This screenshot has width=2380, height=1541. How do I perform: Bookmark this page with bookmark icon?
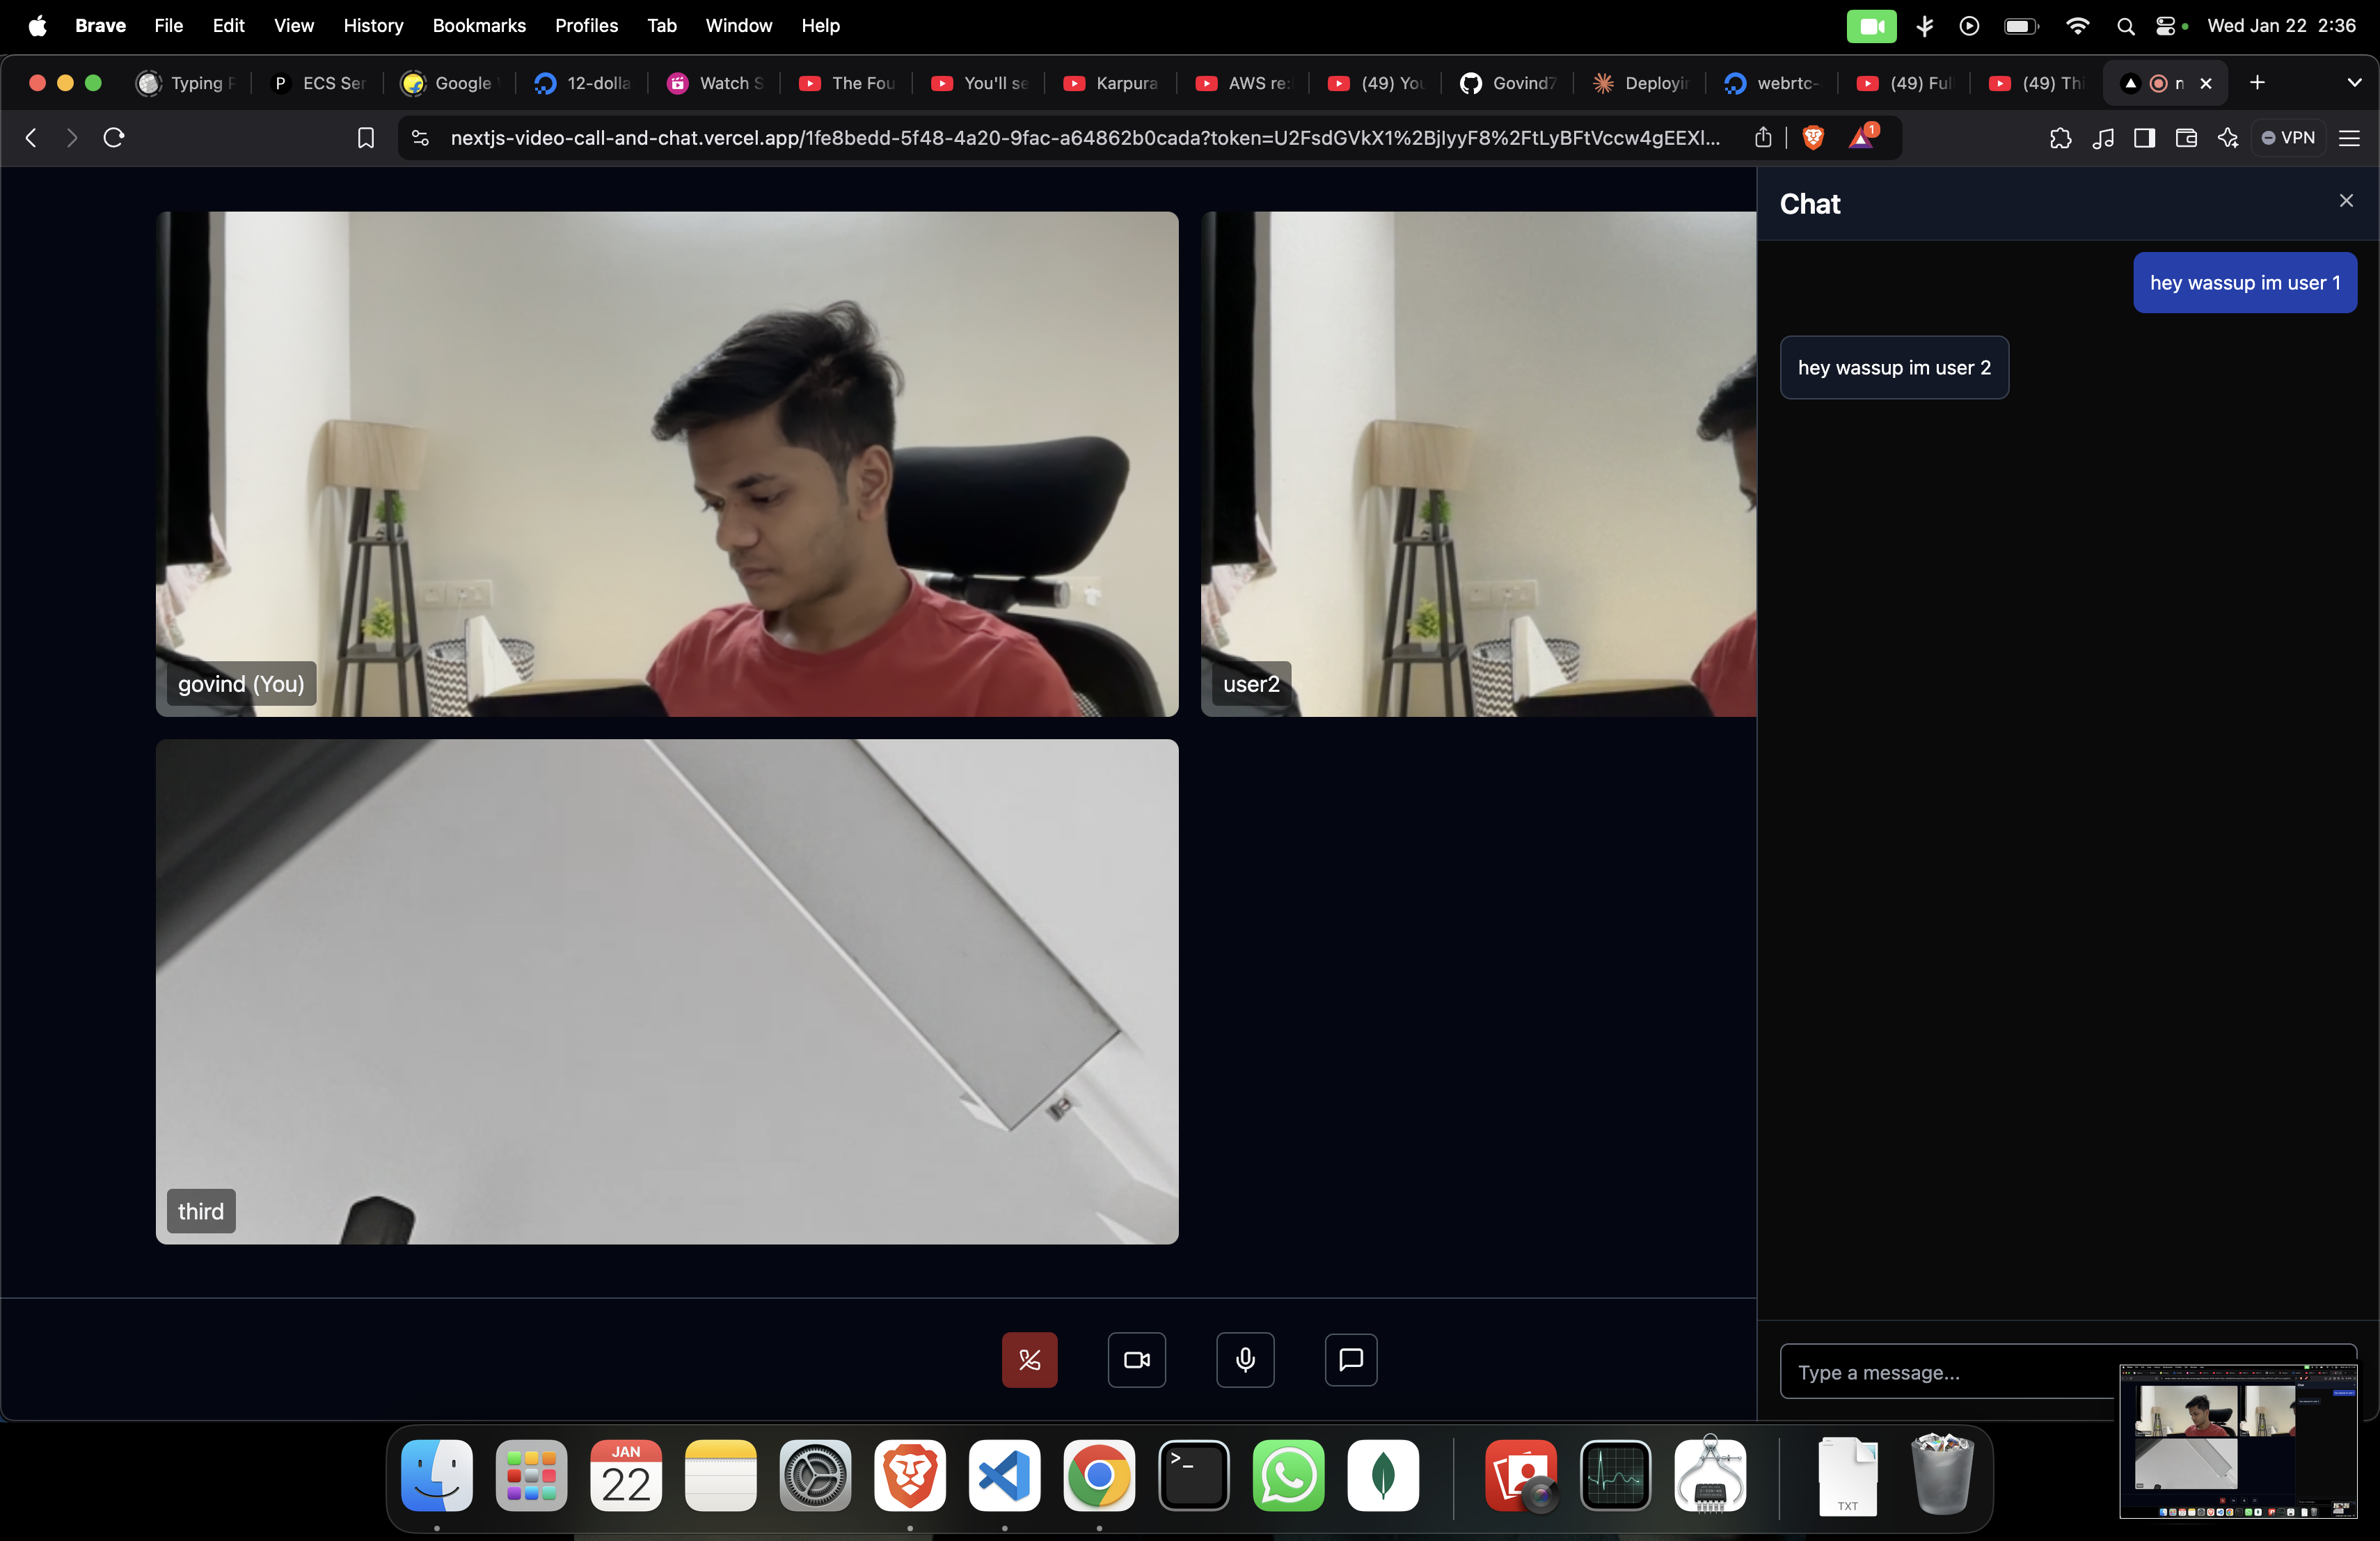coord(366,138)
